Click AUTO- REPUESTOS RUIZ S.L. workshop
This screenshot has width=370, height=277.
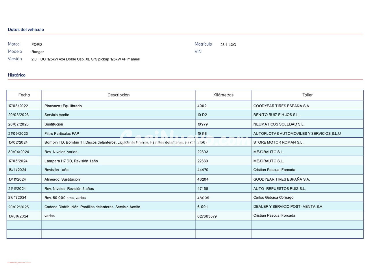point(279,189)
